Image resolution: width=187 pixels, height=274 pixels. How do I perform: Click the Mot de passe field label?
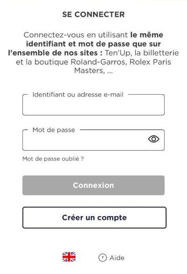point(54,130)
